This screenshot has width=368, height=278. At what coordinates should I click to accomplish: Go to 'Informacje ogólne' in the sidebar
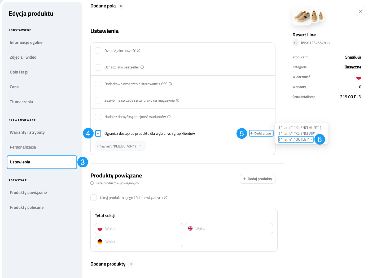pos(26,42)
